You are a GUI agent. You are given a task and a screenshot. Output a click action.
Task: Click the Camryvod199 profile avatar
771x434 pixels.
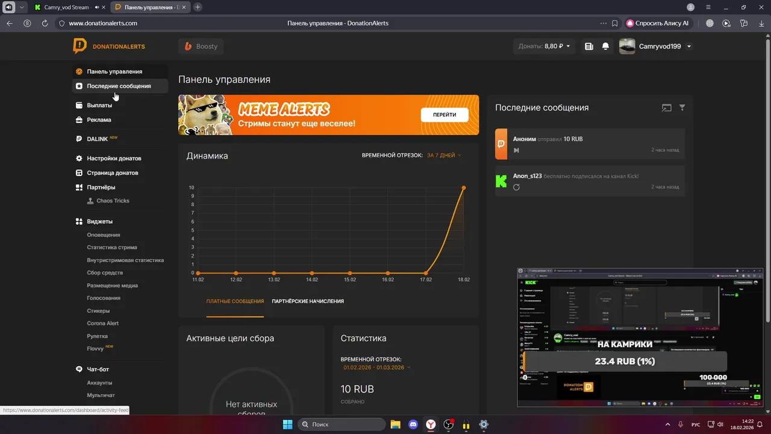(x=627, y=46)
